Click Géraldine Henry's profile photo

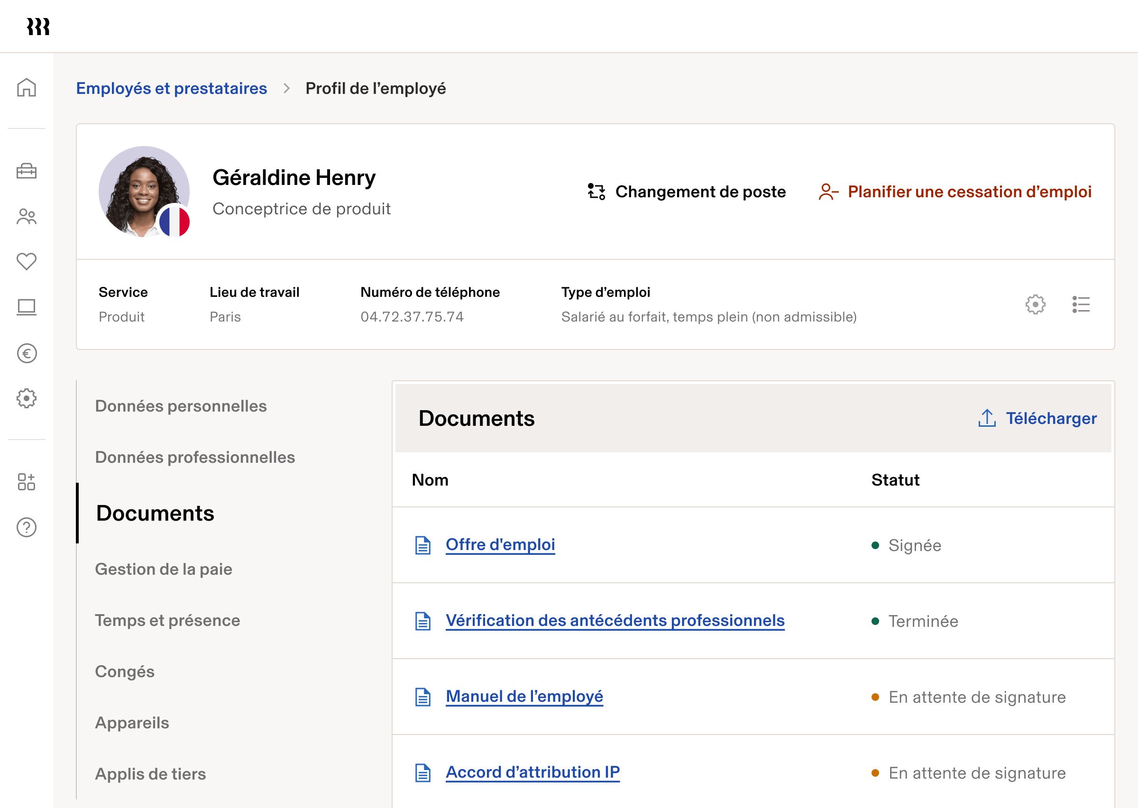click(144, 191)
